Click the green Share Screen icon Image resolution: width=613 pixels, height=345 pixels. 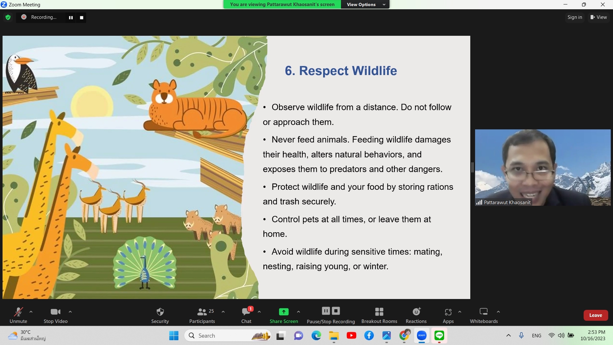pos(284,312)
